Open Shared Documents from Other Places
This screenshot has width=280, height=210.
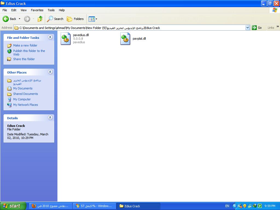(x=25, y=94)
